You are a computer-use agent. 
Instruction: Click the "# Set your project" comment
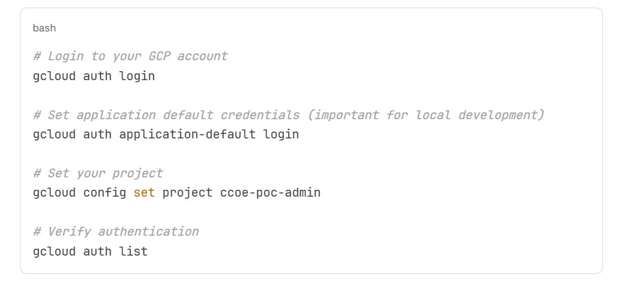97,173
